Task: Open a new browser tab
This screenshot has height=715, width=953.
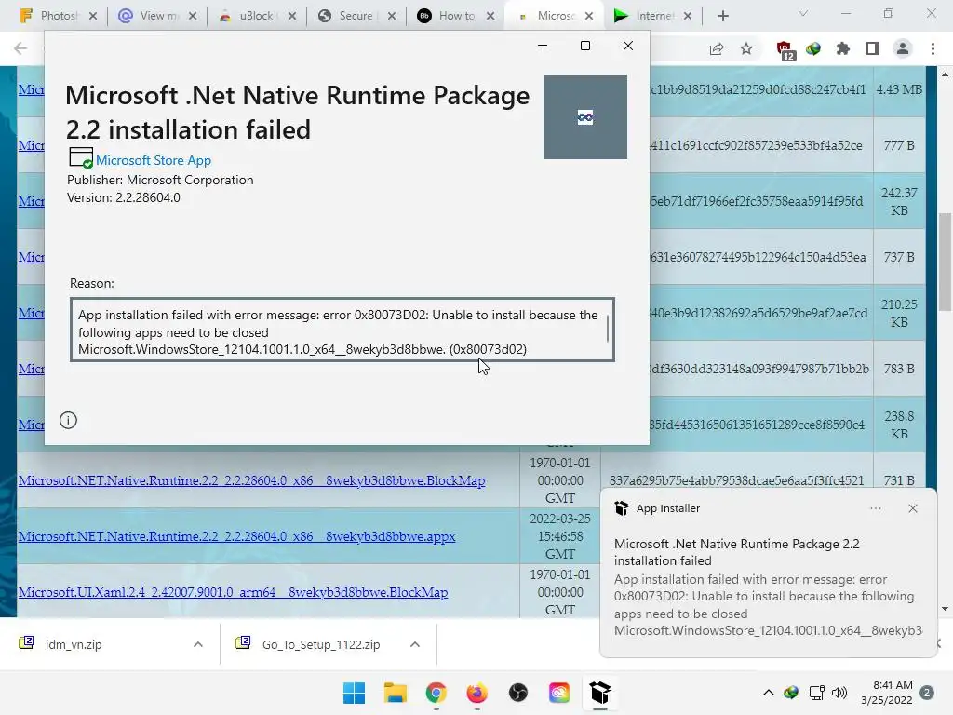Action: tap(722, 17)
